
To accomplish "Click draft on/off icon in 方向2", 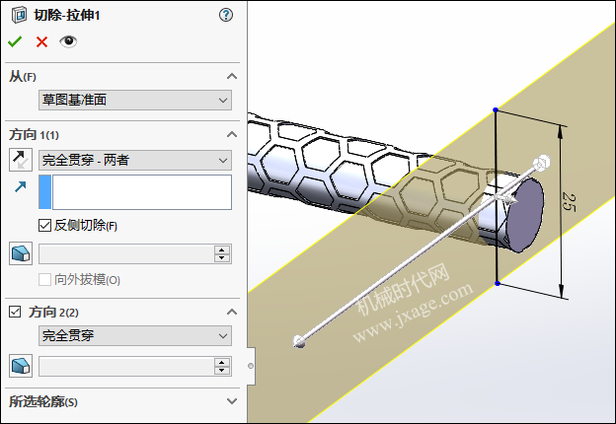I will 21,366.
